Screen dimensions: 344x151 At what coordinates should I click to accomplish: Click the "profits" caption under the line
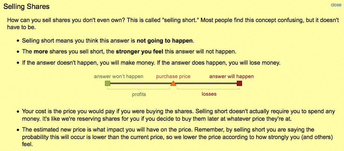click(139, 94)
